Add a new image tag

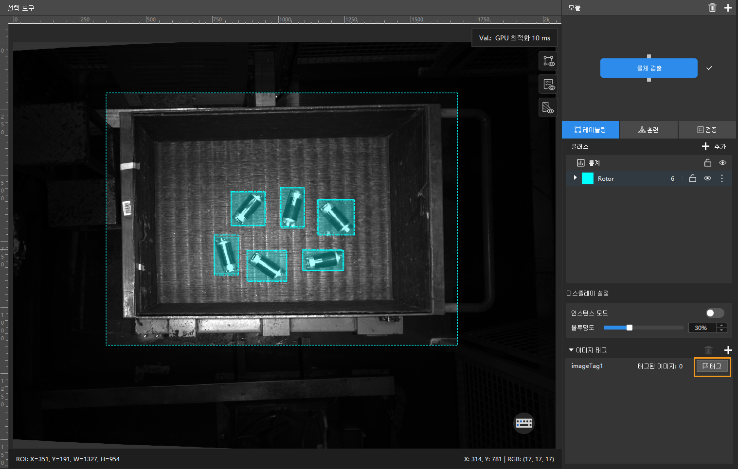tap(728, 350)
